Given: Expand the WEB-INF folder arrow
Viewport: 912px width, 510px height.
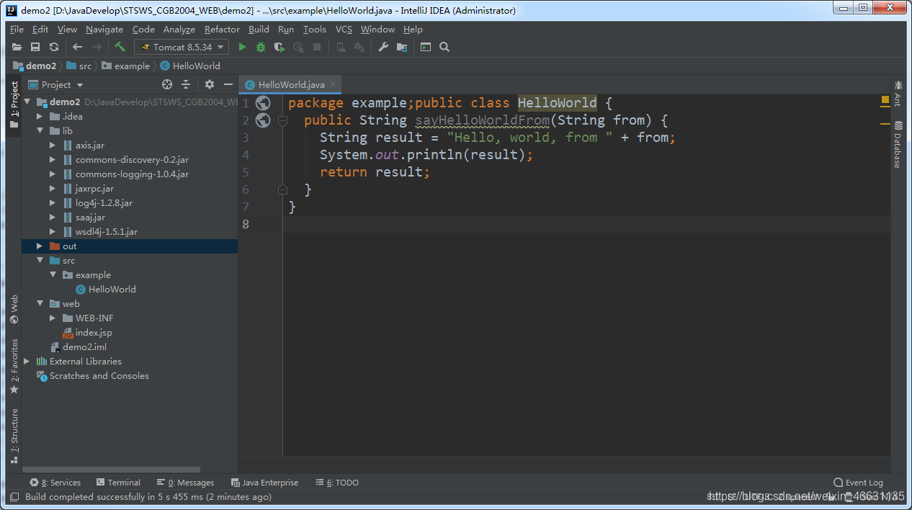Looking at the screenshot, I should [53, 318].
